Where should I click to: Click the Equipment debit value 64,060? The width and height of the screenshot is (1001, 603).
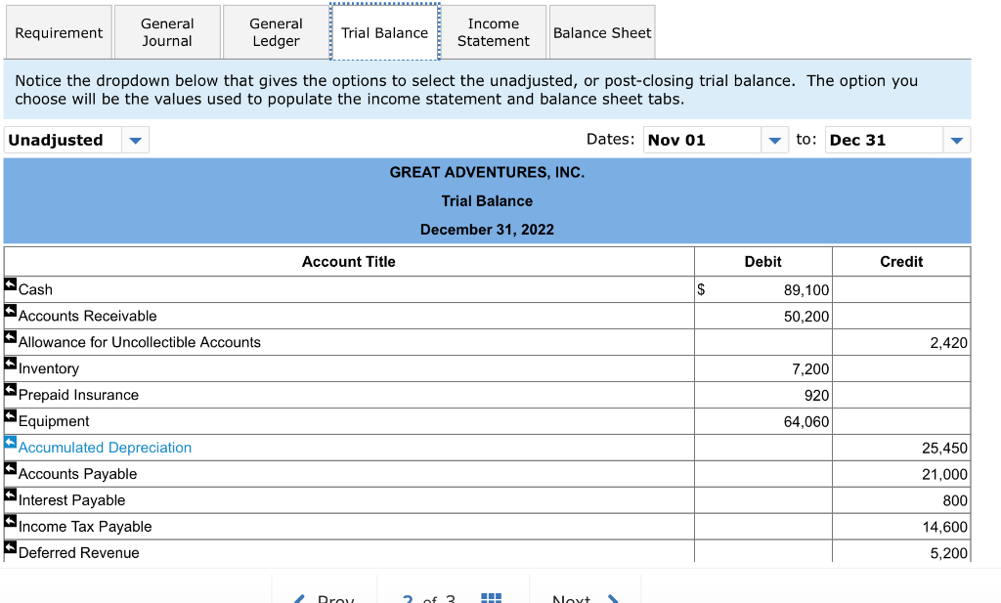tap(806, 422)
